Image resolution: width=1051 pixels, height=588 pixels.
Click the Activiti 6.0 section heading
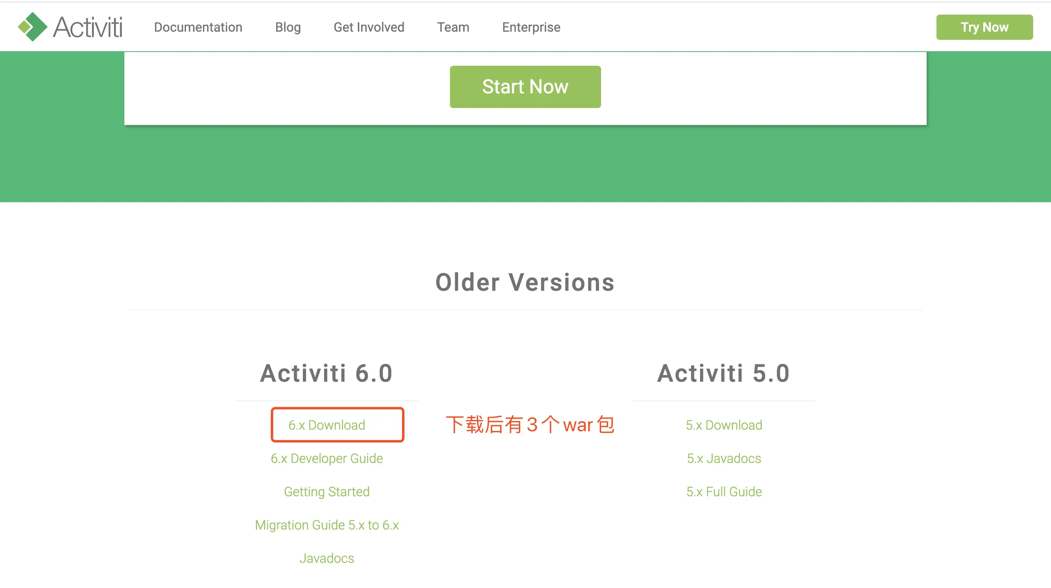click(x=327, y=373)
